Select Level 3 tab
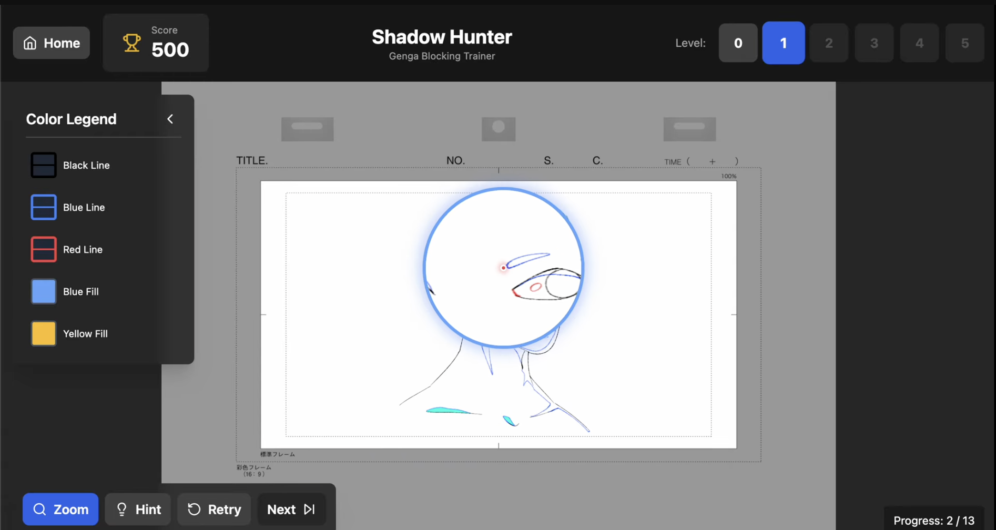The width and height of the screenshot is (996, 530). (x=874, y=43)
